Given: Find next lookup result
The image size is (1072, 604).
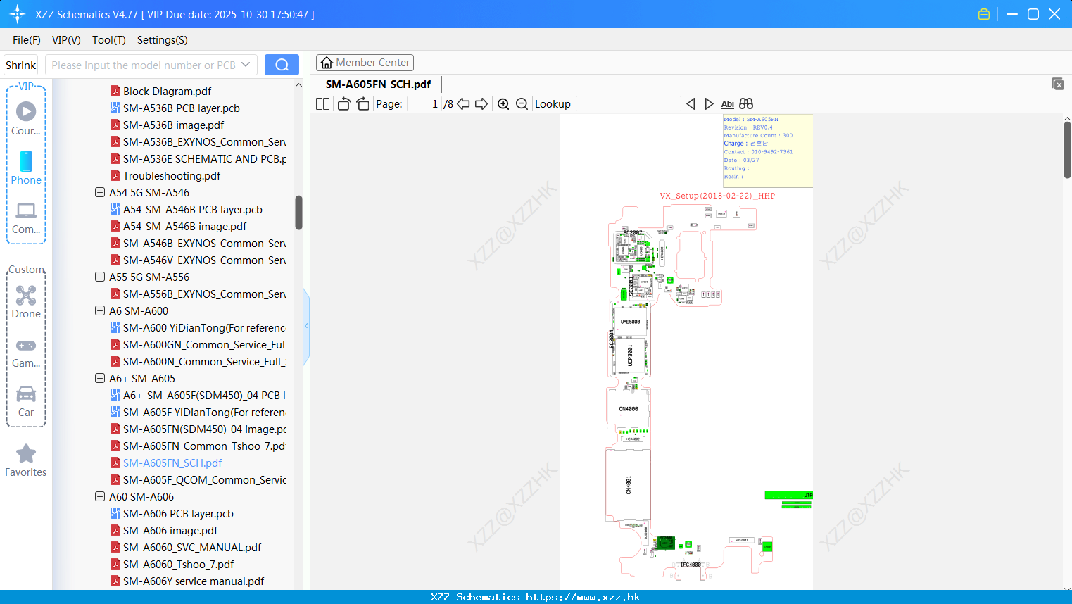Looking at the screenshot, I should coord(709,103).
